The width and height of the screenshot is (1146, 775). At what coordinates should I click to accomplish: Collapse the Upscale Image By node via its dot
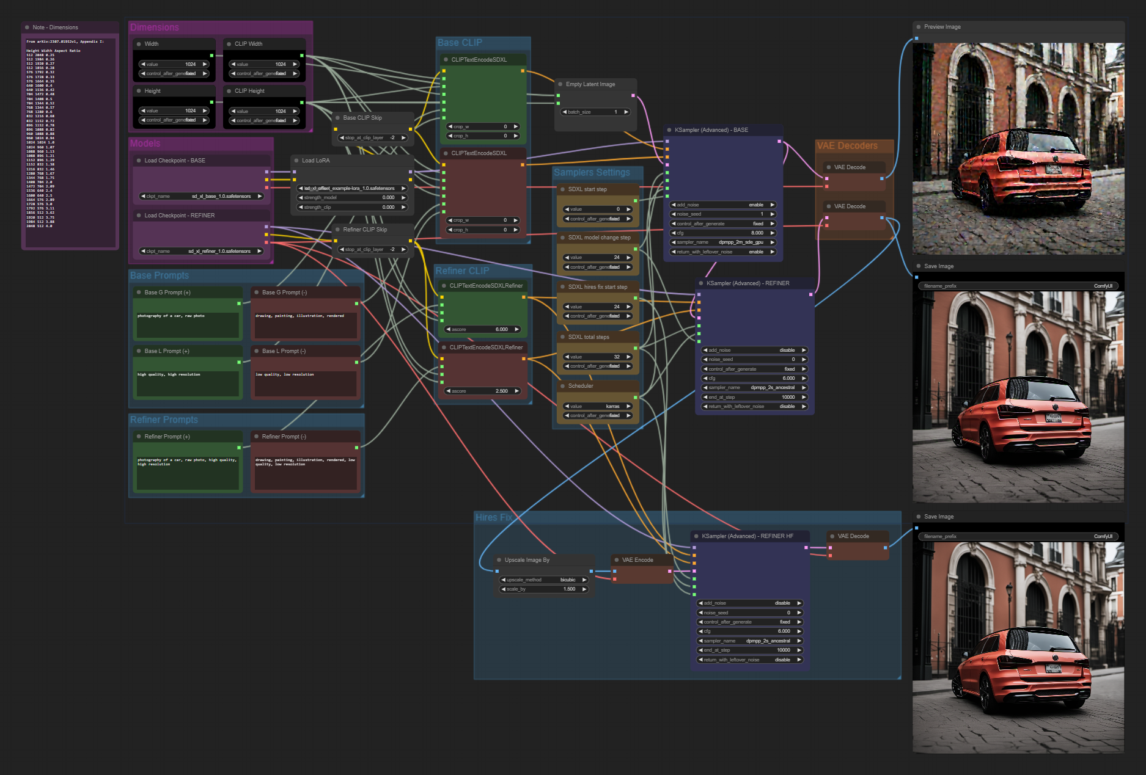point(499,560)
